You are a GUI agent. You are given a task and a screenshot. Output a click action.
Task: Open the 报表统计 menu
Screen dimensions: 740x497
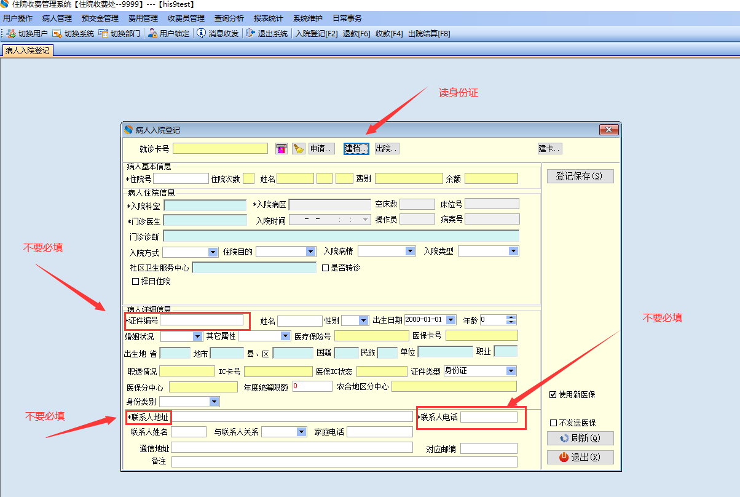269,18
